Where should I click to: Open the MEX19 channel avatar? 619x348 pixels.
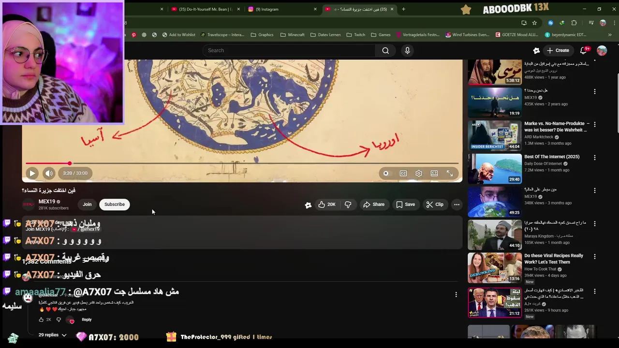tap(29, 204)
